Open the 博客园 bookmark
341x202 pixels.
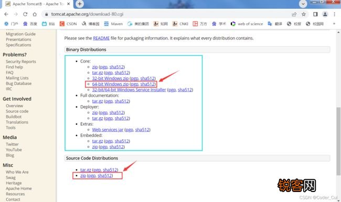(90, 24)
